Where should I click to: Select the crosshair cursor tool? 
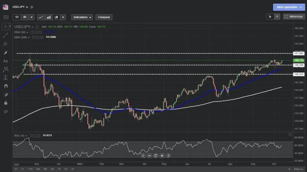[x=6, y=26]
